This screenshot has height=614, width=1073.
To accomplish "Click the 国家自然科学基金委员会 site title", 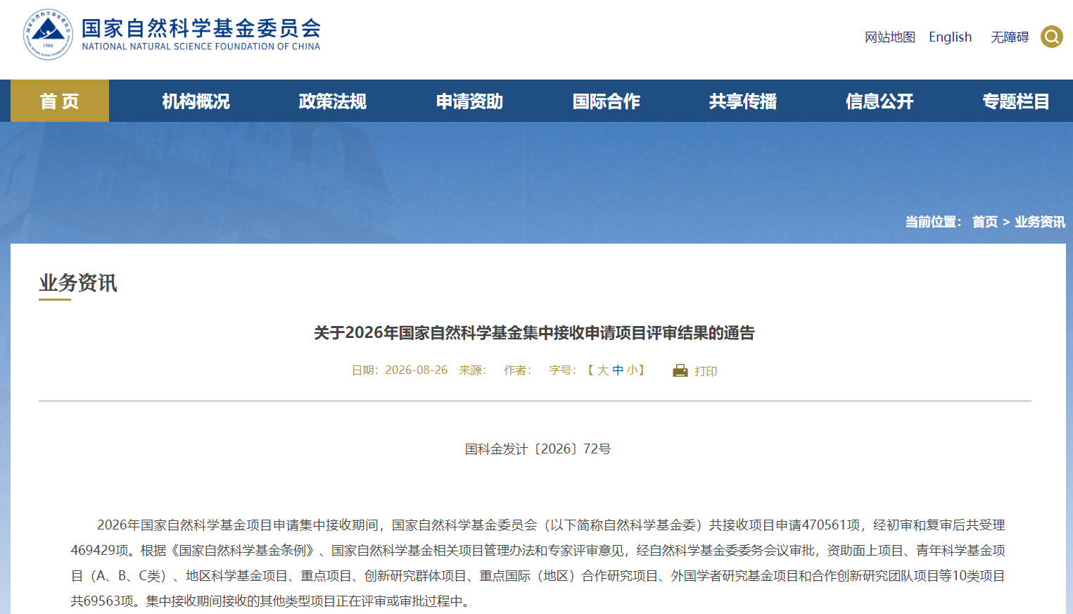I will pos(201,28).
